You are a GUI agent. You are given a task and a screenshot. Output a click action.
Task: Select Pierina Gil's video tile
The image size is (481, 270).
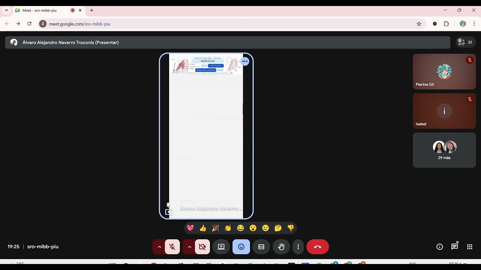coord(444,71)
